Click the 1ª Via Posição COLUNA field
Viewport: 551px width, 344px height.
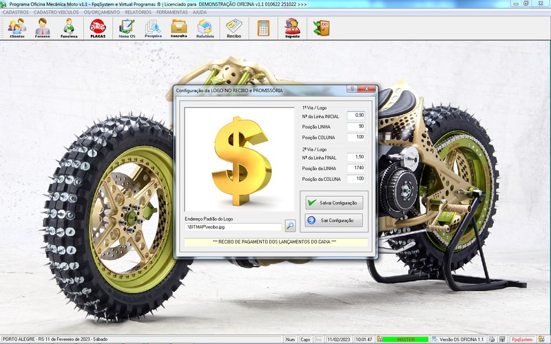356,137
